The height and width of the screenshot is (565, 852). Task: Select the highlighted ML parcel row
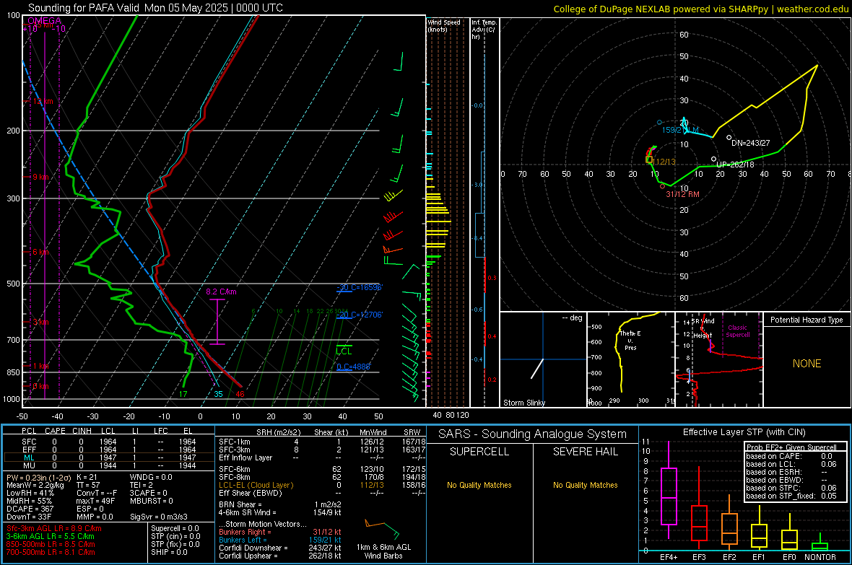pos(109,457)
